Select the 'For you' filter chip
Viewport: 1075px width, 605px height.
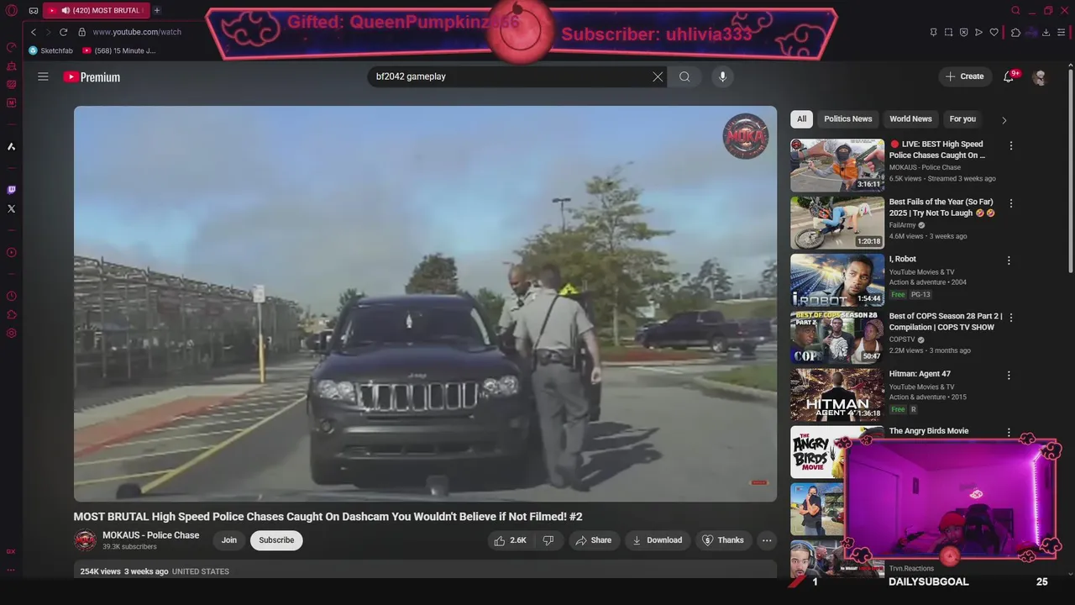click(x=962, y=119)
